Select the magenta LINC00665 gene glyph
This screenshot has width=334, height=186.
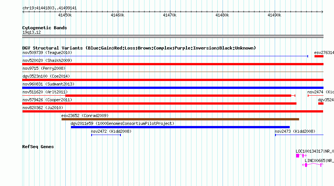313,165
